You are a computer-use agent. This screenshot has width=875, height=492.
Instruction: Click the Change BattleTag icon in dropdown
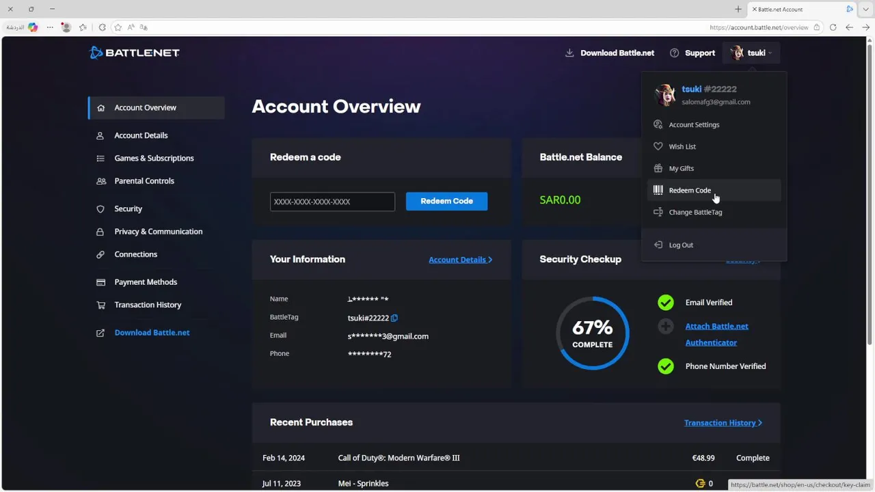(658, 212)
